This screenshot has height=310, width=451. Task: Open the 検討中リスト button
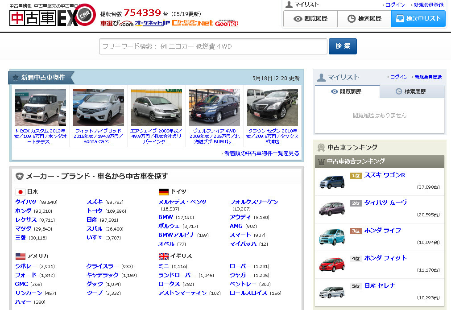coord(418,19)
